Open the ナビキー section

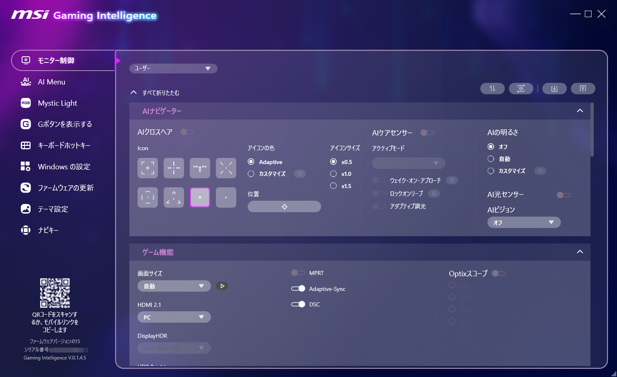[x=49, y=230]
